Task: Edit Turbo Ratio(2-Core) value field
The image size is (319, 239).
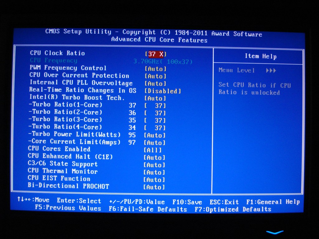Action: point(155,113)
